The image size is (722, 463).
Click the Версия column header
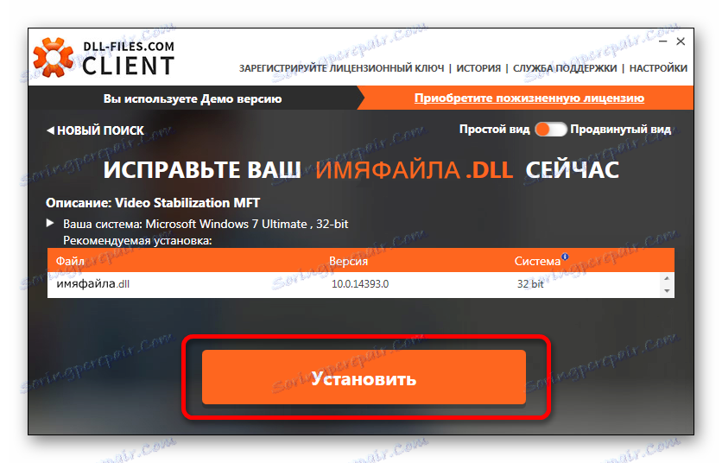pos(349,261)
